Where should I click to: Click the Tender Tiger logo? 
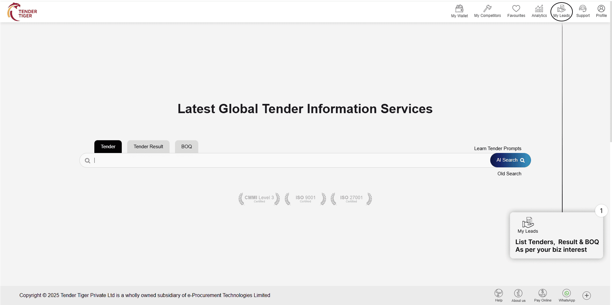[x=22, y=12]
